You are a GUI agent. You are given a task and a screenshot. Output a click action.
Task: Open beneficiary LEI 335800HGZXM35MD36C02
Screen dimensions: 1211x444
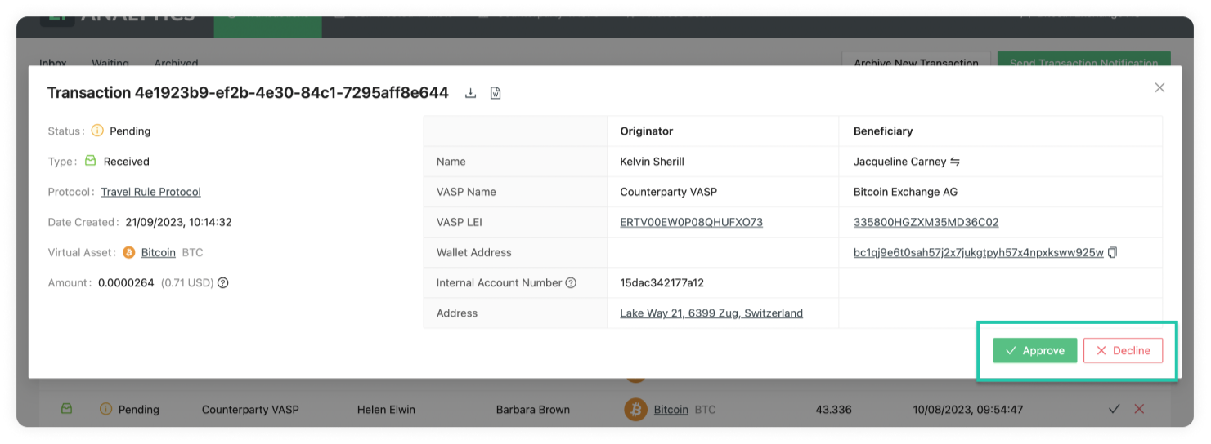click(x=926, y=222)
